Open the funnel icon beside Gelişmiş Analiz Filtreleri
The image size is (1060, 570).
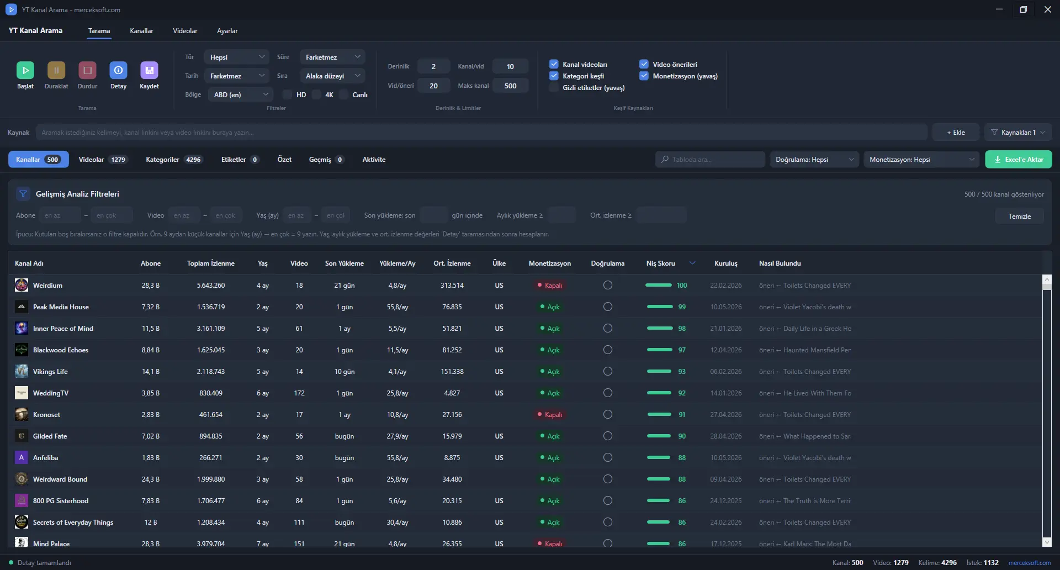pyautogui.click(x=23, y=194)
